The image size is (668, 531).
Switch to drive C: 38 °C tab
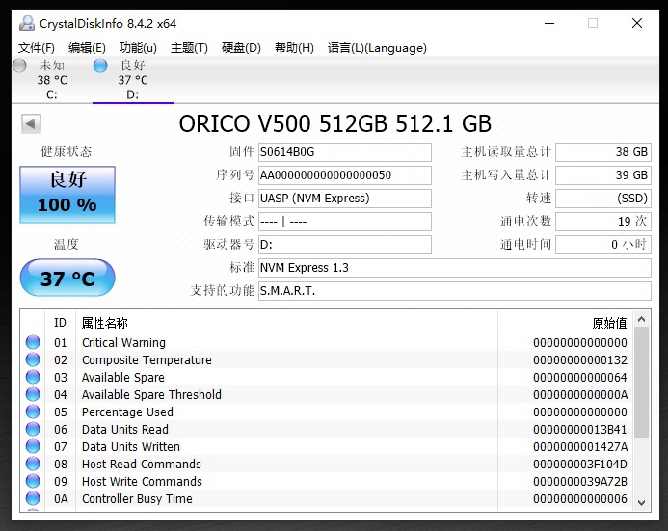pyautogui.click(x=51, y=80)
